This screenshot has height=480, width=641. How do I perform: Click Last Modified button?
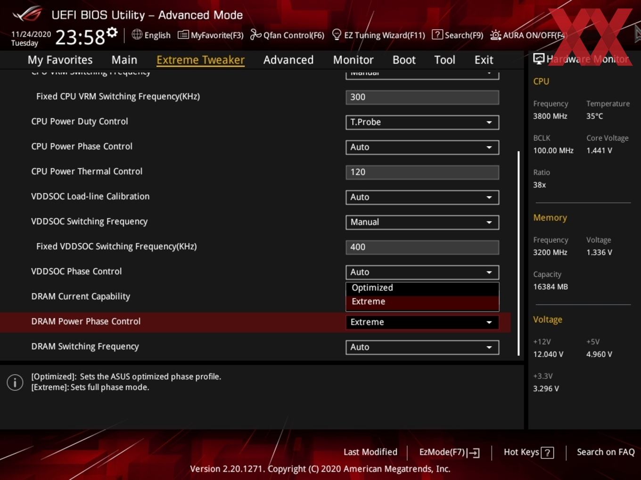(370, 452)
